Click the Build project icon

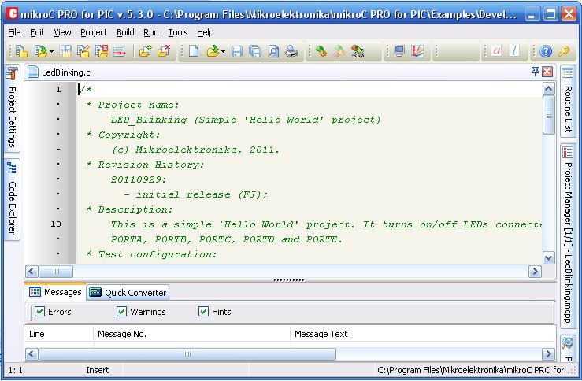coord(321,51)
